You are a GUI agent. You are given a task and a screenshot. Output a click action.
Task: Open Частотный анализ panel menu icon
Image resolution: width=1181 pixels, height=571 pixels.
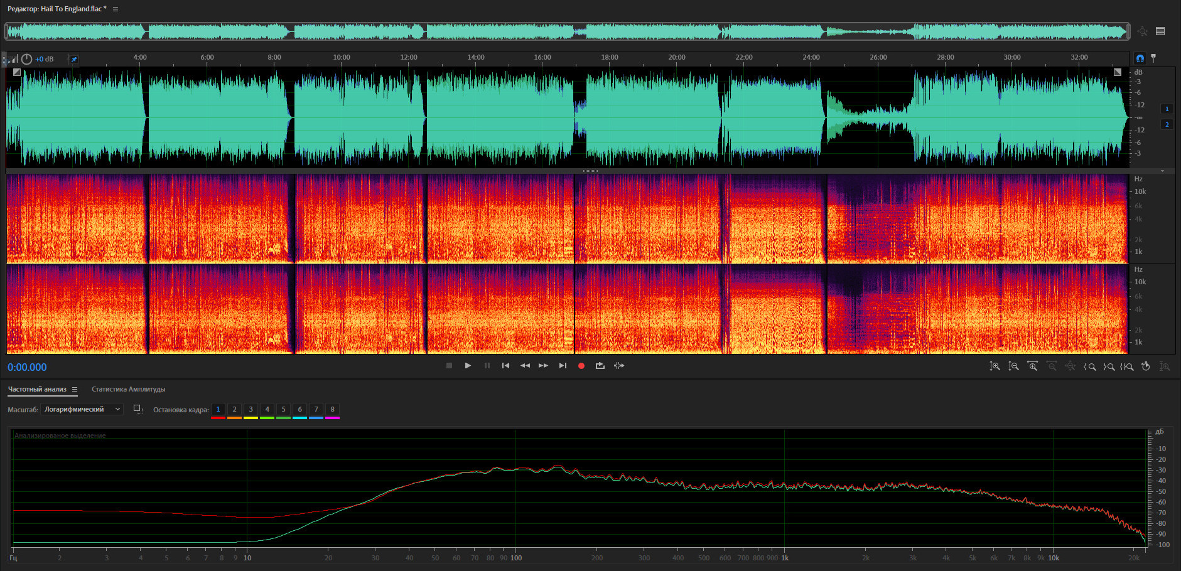74,389
